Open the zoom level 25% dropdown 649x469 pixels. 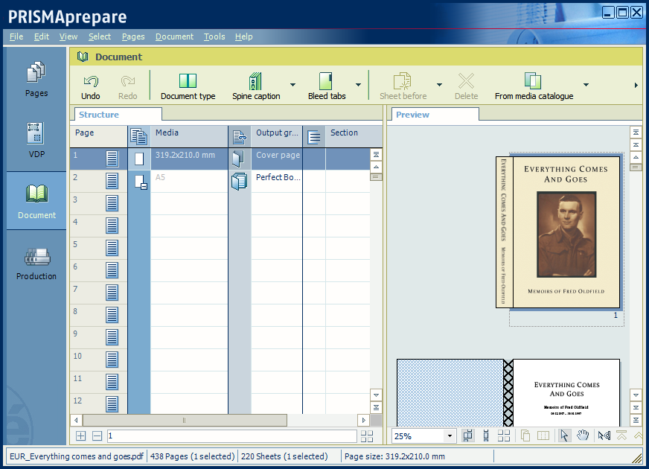coord(450,436)
